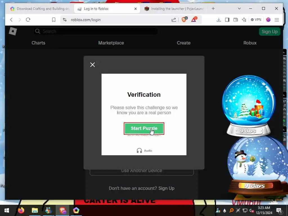Bookmark this page icon
This screenshot has width=288, height=216.
(54, 20)
